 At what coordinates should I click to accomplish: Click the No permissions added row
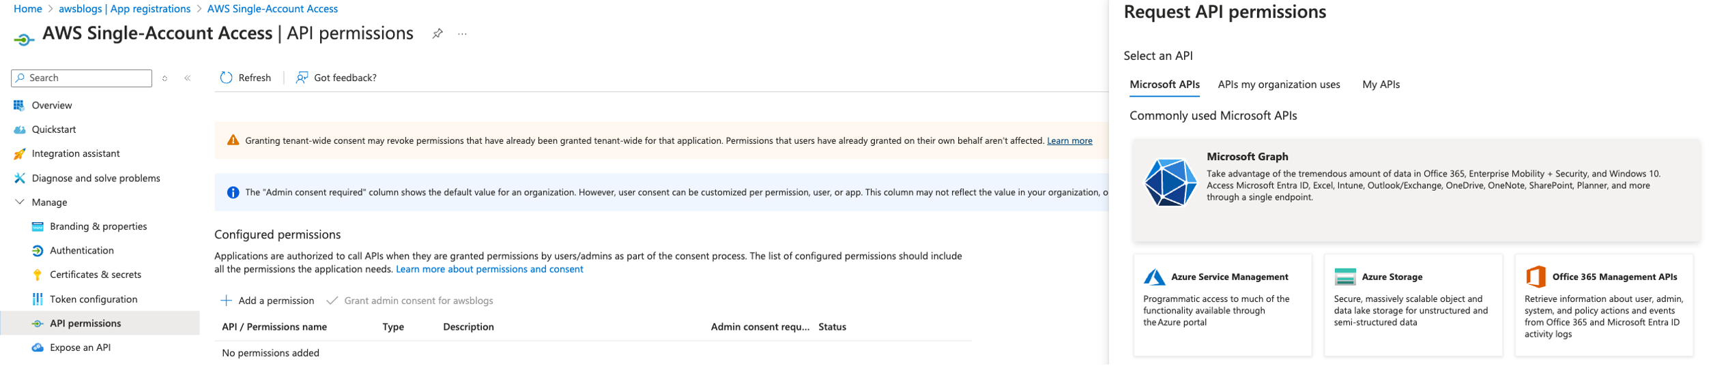pyautogui.click(x=592, y=353)
